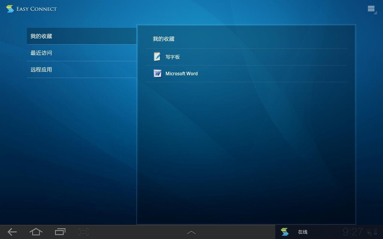Expand the bottom bar up chevron

[x=191, y=232]
